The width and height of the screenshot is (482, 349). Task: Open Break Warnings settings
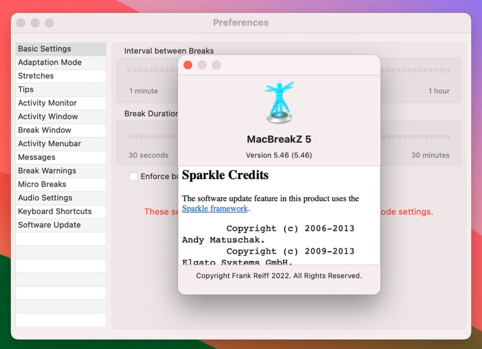pyautogui.click(x=61, y=171)
